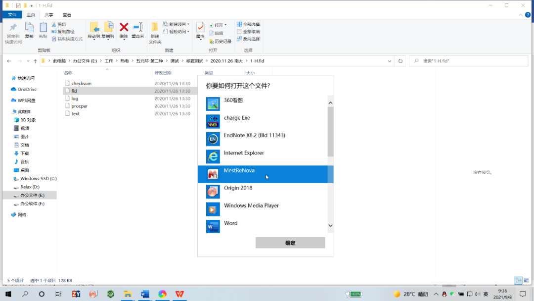Open the Windows Start menu
This screenshot has width=534, height=301.
pos(8,294)
